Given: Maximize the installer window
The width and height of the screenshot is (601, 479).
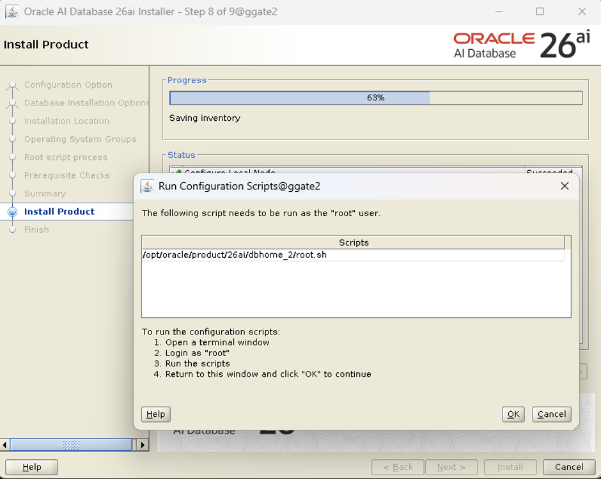Looking at the screenshot, I should [x=540, y=12].
